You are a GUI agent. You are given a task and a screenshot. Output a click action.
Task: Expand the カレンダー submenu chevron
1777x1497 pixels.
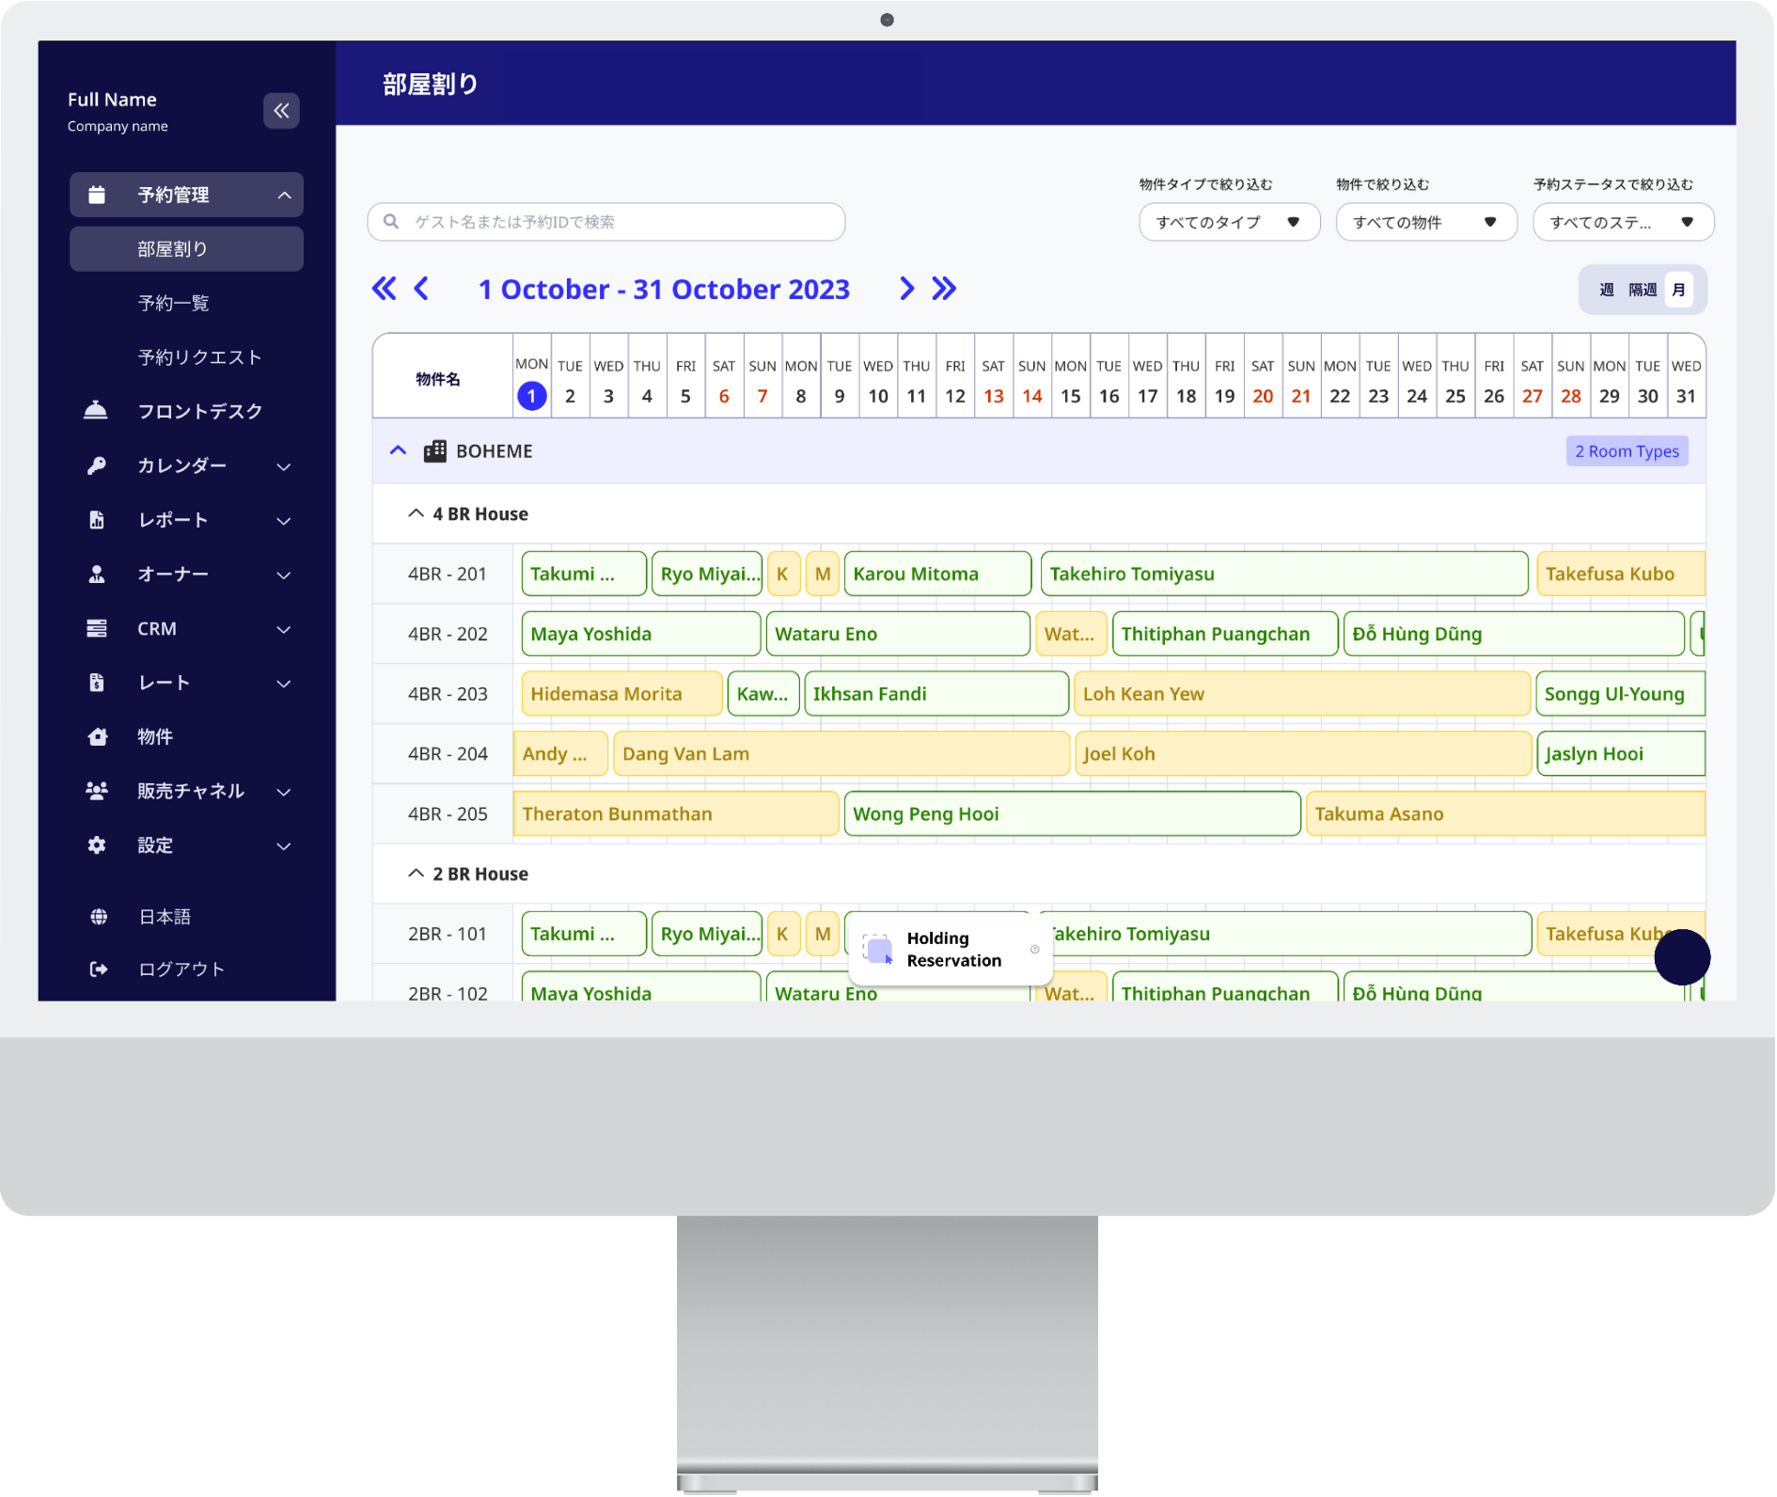(x=284, y=466)
